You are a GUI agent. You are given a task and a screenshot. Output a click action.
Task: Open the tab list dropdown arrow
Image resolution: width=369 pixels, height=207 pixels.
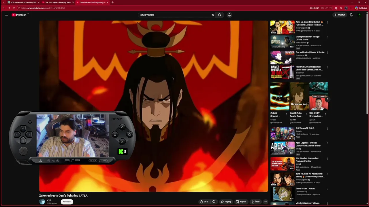(3, 2)
